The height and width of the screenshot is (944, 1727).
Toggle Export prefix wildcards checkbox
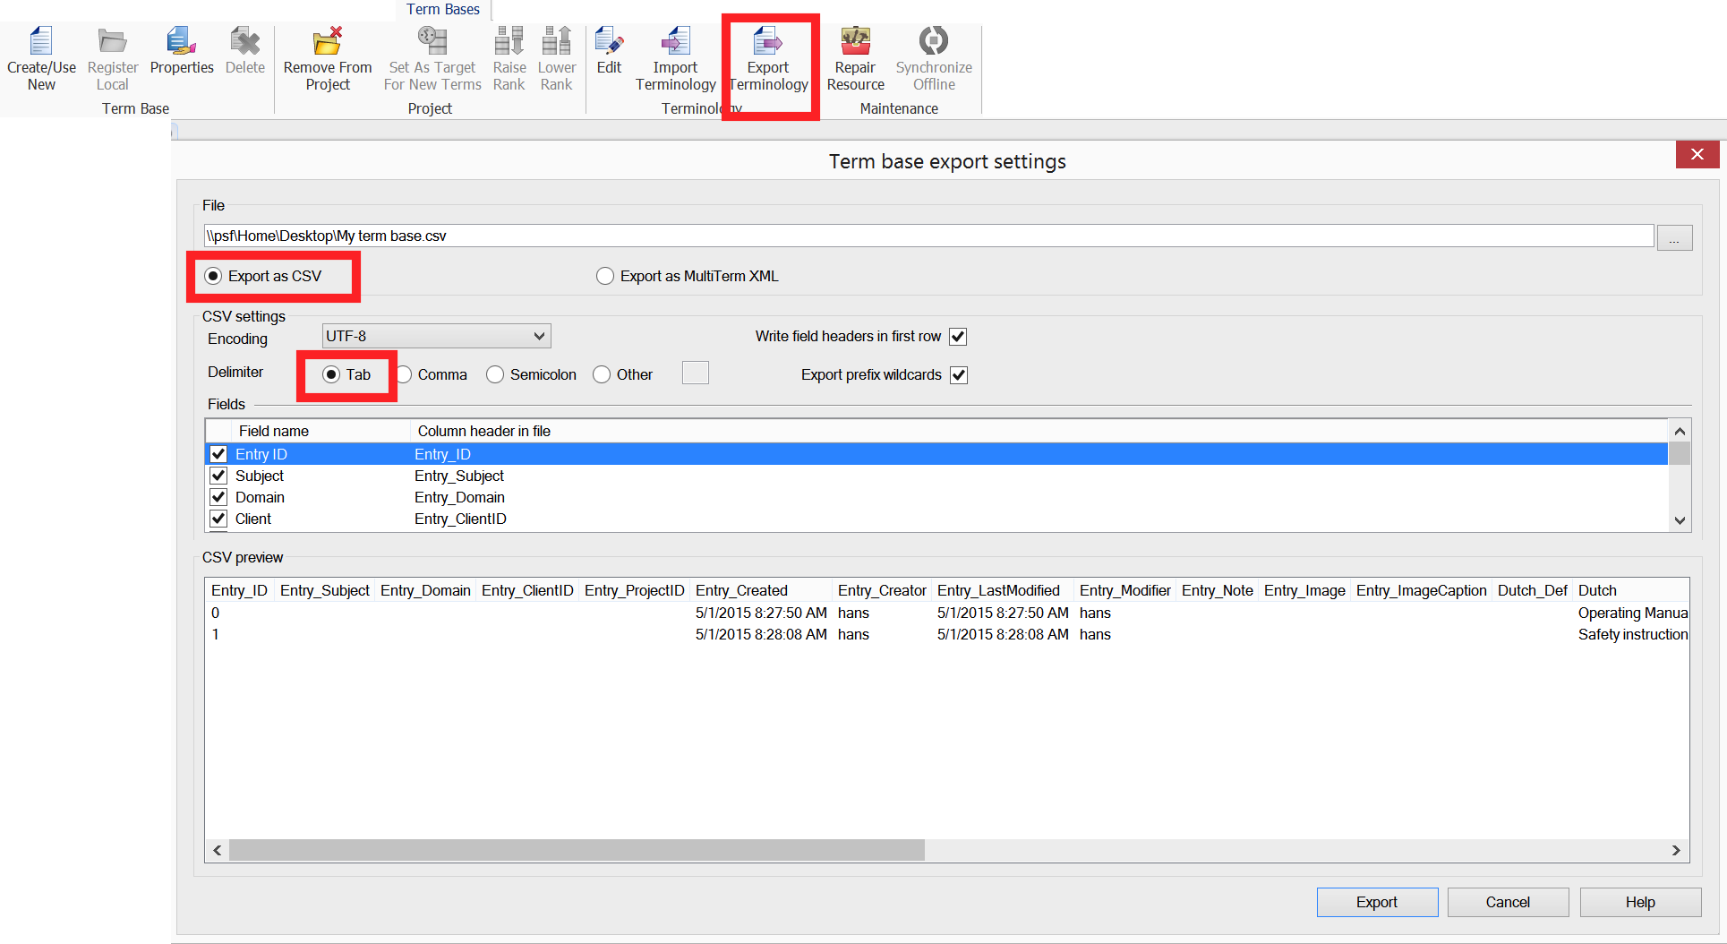coord(959,375)
